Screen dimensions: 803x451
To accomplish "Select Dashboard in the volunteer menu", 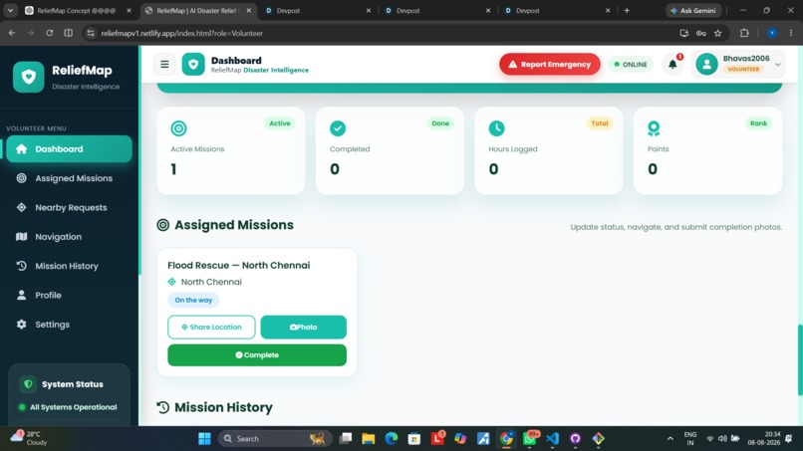I will tap(69, 149).
